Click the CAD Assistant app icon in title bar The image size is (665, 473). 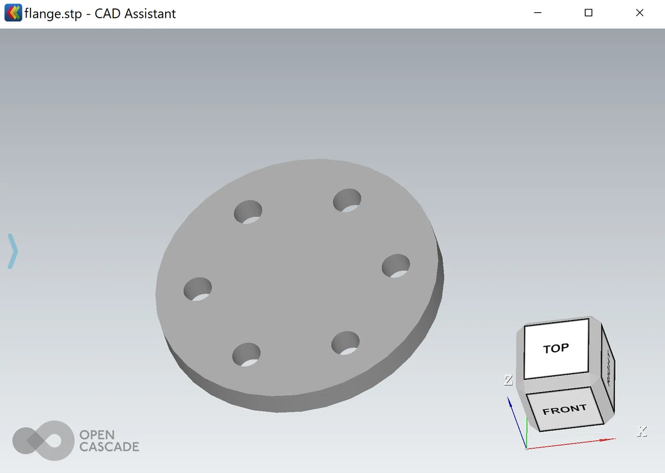point(13,13)
